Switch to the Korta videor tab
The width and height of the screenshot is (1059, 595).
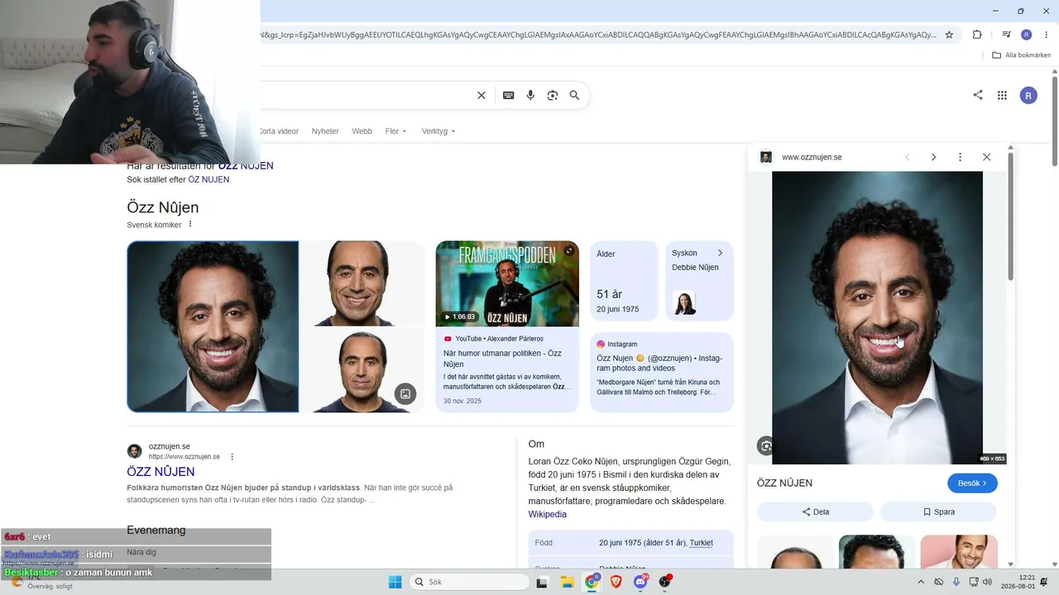point(279,131)
